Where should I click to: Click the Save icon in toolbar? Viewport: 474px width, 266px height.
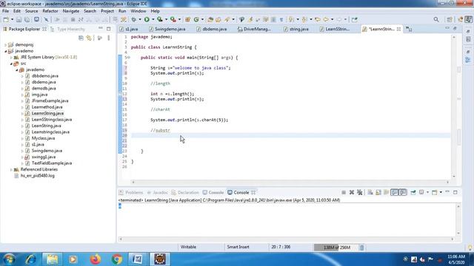click(19, 20)
